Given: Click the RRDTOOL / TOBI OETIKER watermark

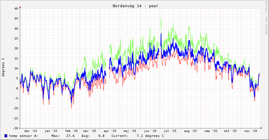Looking at the screenshot, I should (x=266, y=18).
